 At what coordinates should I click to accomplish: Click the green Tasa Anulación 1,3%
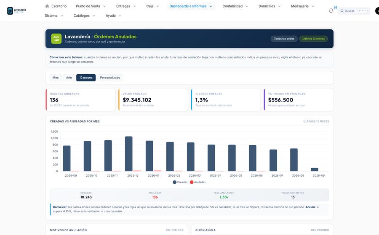[224, 197]
